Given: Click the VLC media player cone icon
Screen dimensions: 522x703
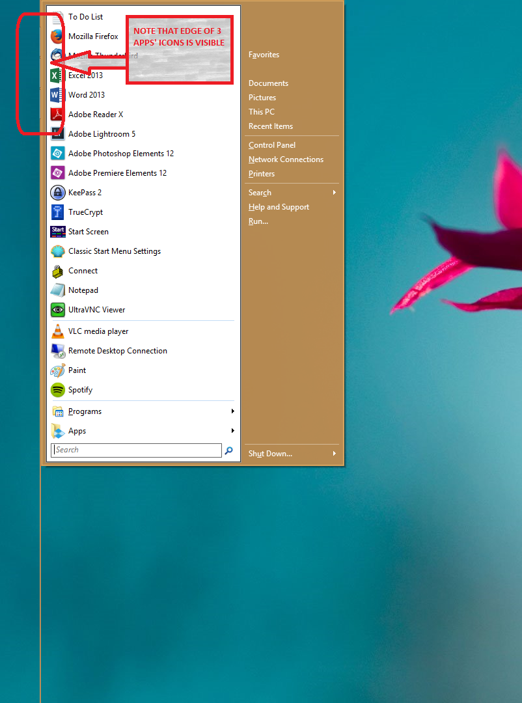Looking at the screenshot, I should 58,331.
